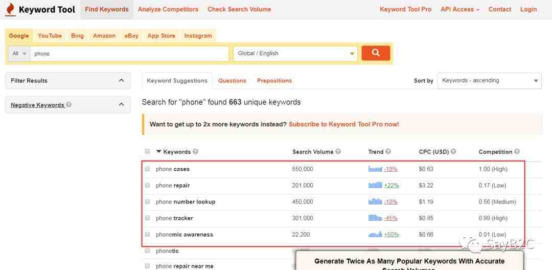Click the -45% trend link for phone tracker
The height and width of the screenshot is (270, 552).
391,218
